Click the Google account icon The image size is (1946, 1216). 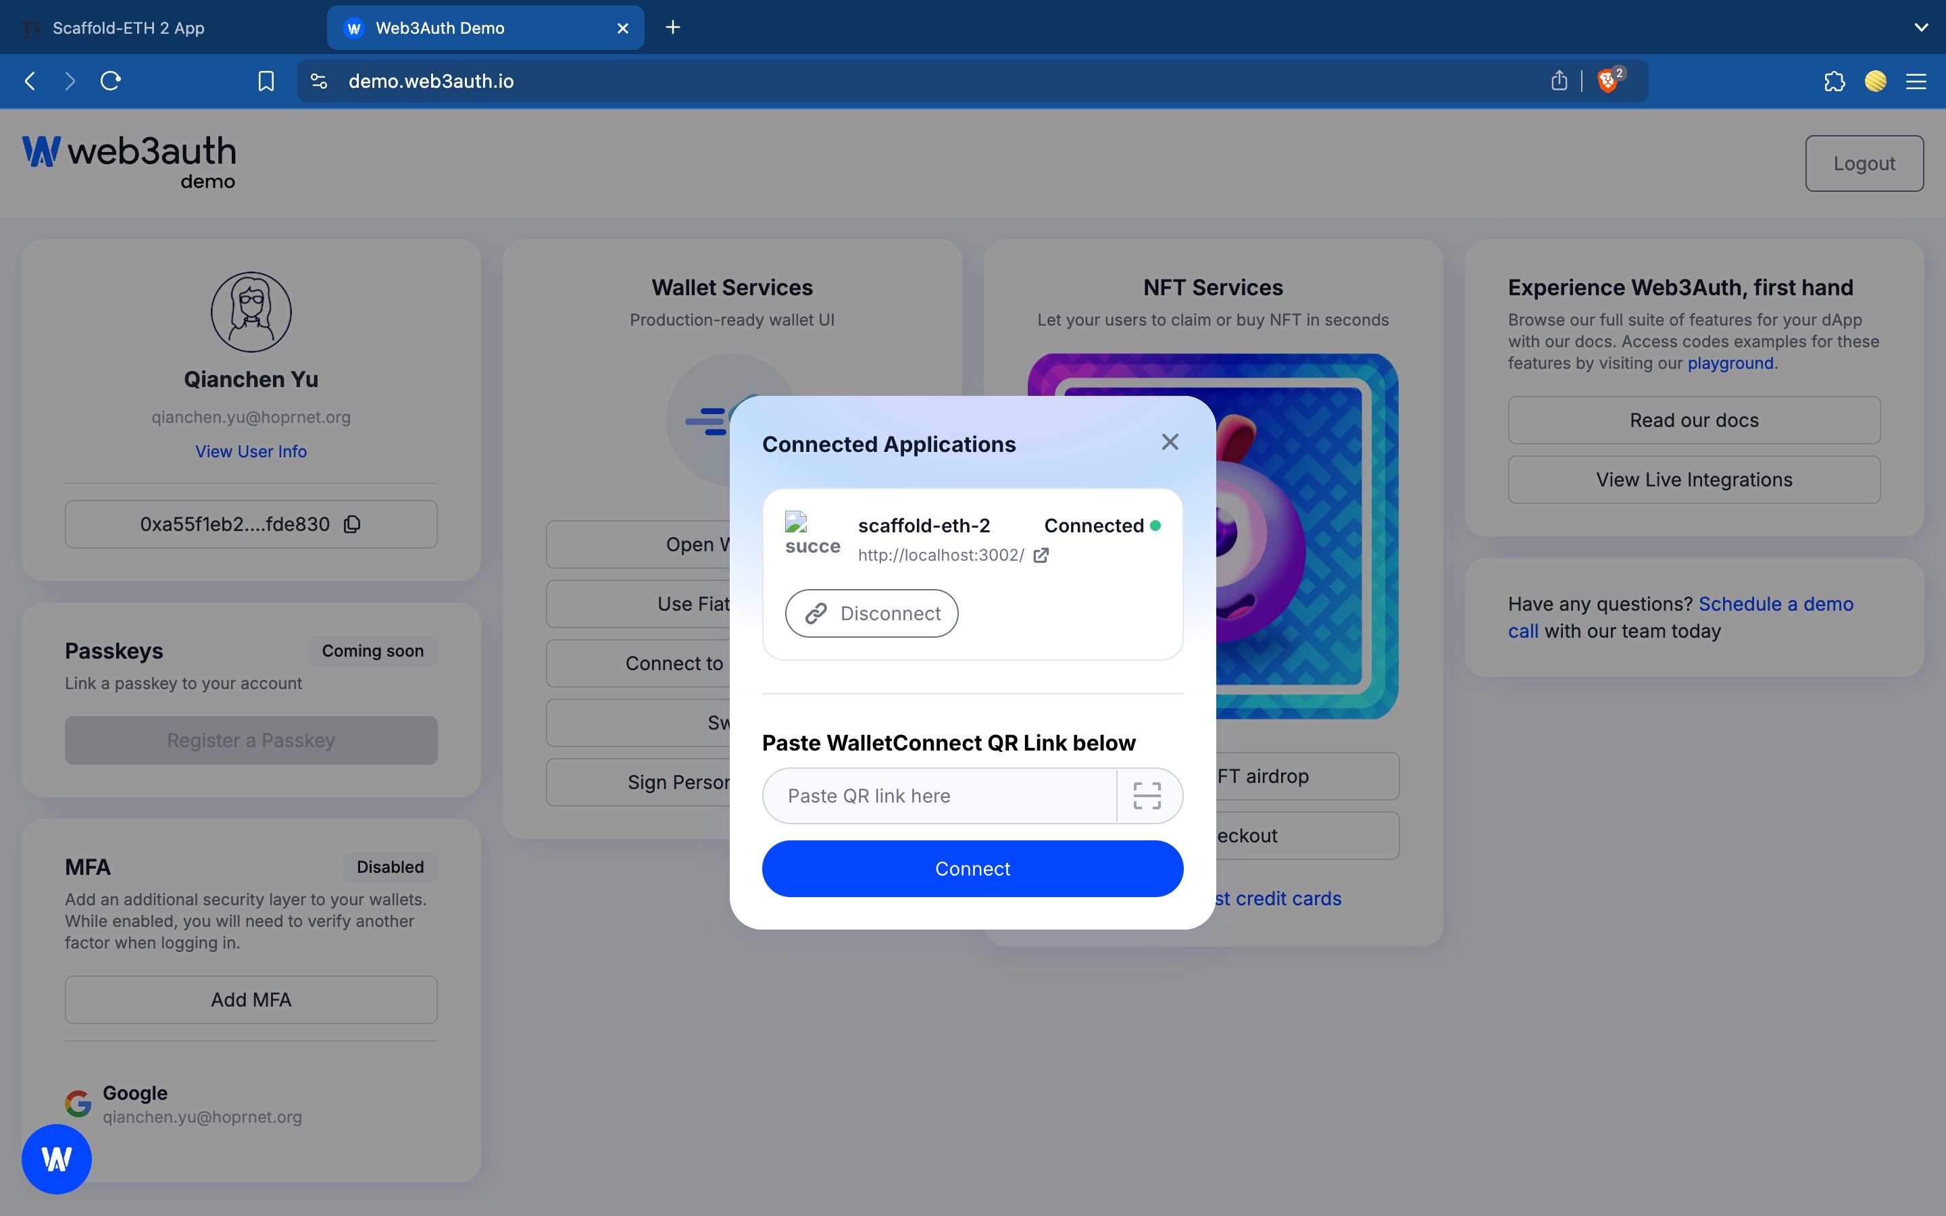78,1103
